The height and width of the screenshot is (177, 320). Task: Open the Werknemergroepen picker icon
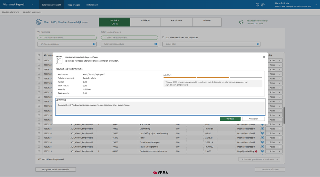pos(94,44)
